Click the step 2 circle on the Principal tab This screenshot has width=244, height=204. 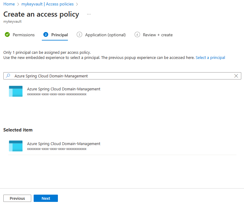[45, 35]
